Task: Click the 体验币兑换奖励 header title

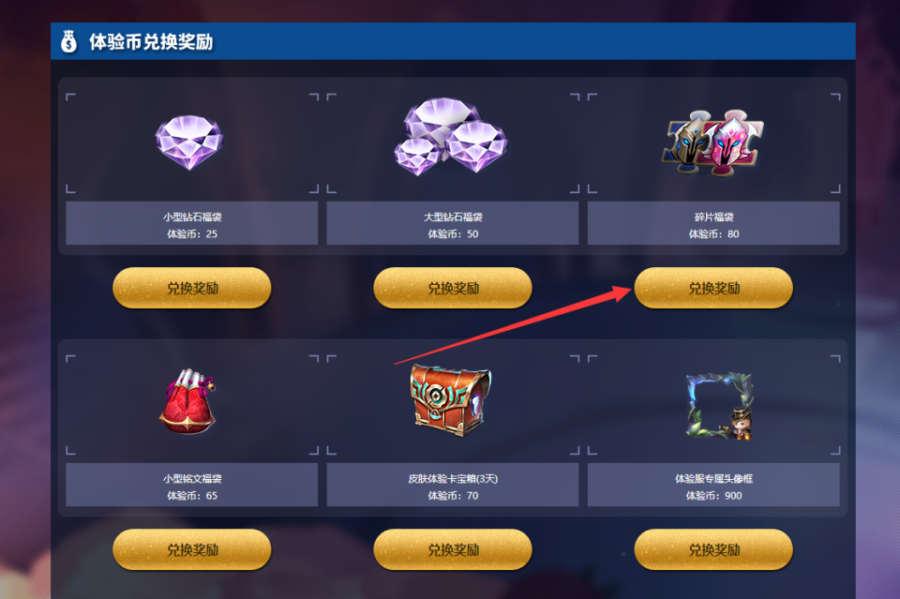Action: pyautogui.click(x=151, y=42)
